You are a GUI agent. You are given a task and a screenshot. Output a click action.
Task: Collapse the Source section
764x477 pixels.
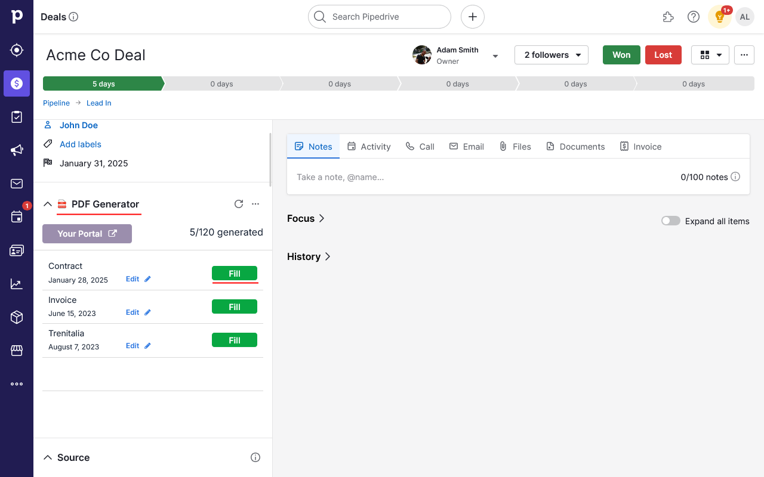pyautogui.click(x=48, y=457)
